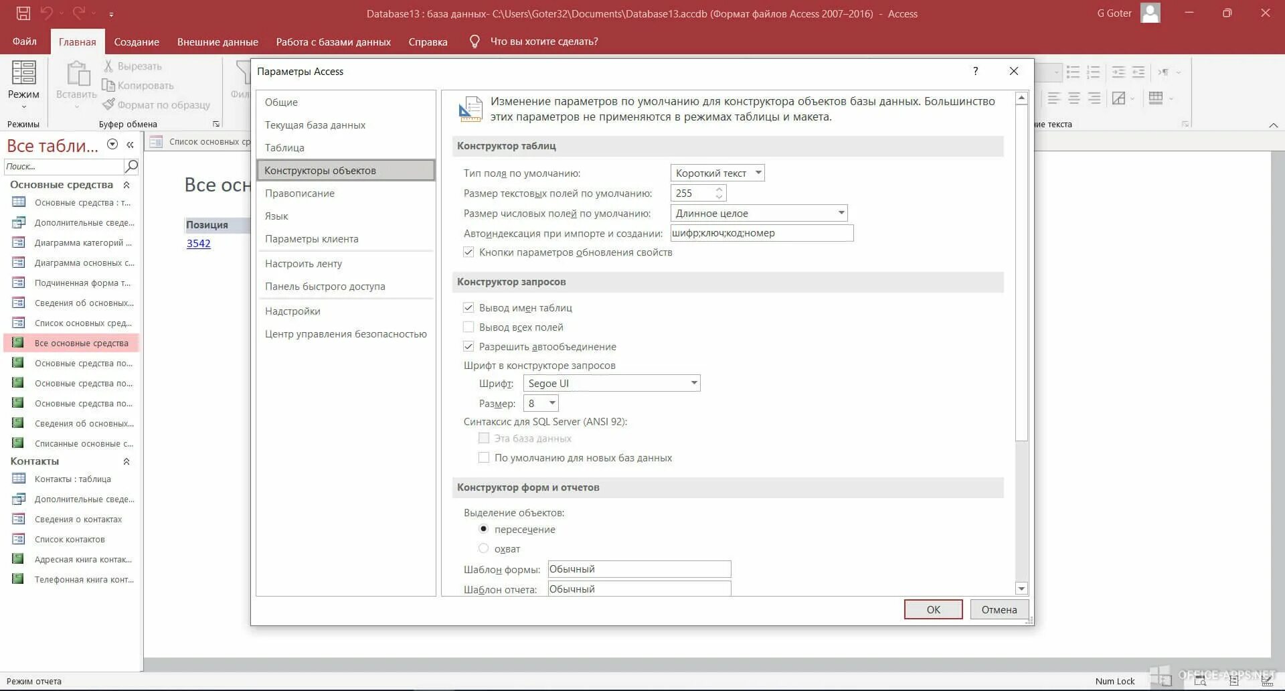
Task: Collapse the Контакты group
Action: pyautogui.click(x=126, y=461)
